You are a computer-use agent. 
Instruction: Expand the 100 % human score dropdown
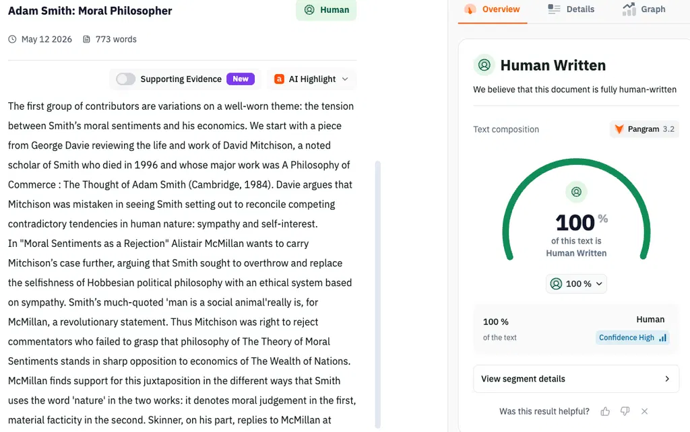click(x=576, y=284)
